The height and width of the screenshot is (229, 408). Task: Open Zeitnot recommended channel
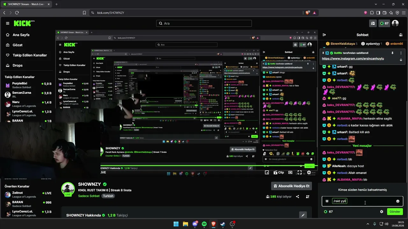[x=28, y=195]
